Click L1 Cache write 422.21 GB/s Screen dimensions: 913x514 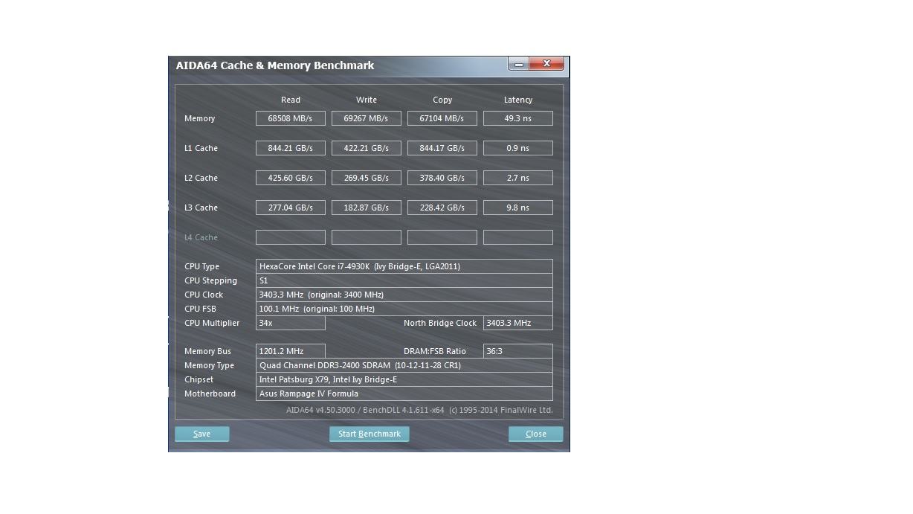pyautogui.click(x=367, y=148)
